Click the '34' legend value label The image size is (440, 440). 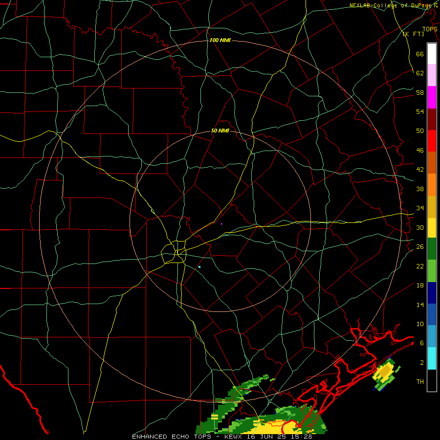[x=420, y=208]
